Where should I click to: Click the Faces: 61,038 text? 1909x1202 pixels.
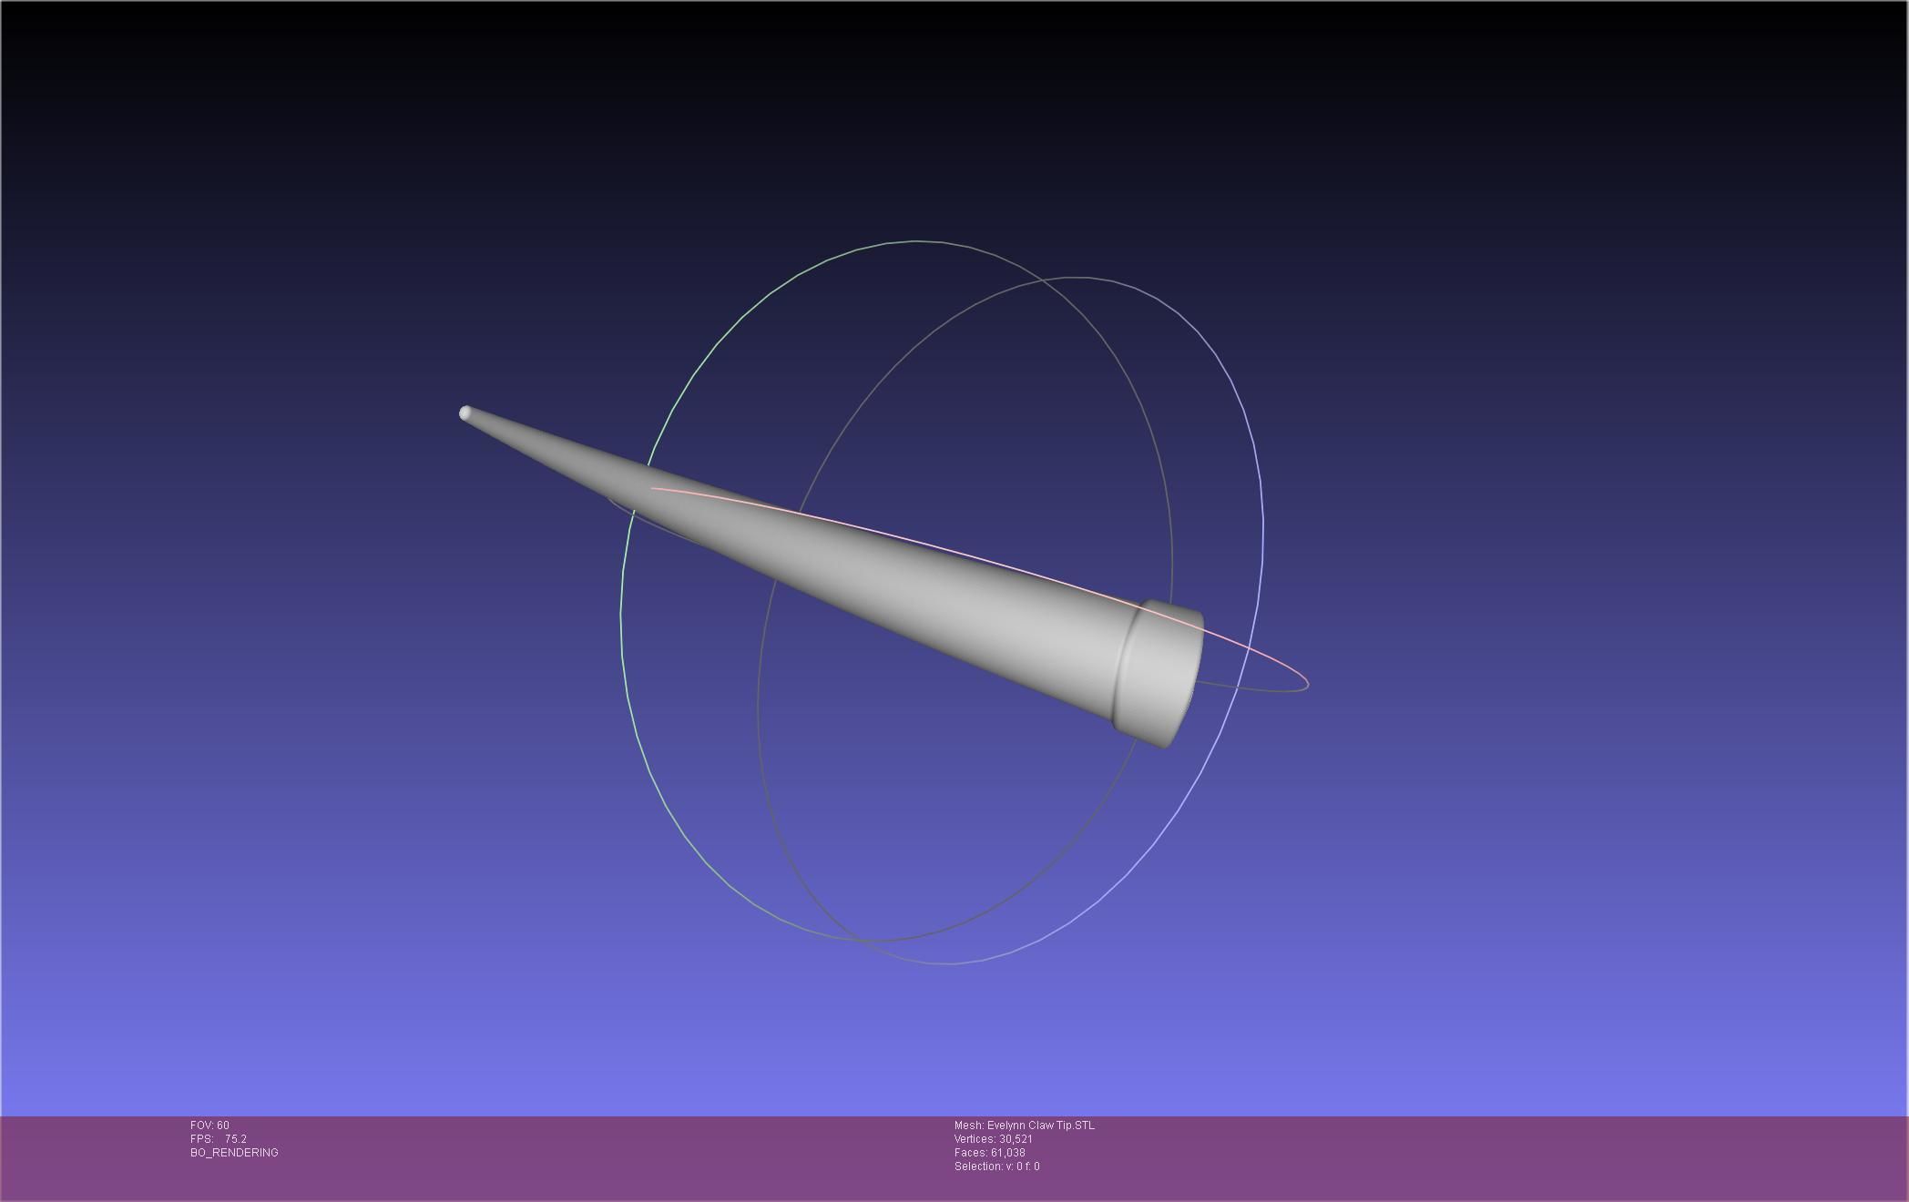990,1153
